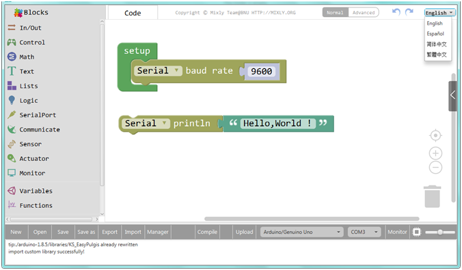
Task: Center the workspace with the crosshair icon
Action: (x=435, y=136)
